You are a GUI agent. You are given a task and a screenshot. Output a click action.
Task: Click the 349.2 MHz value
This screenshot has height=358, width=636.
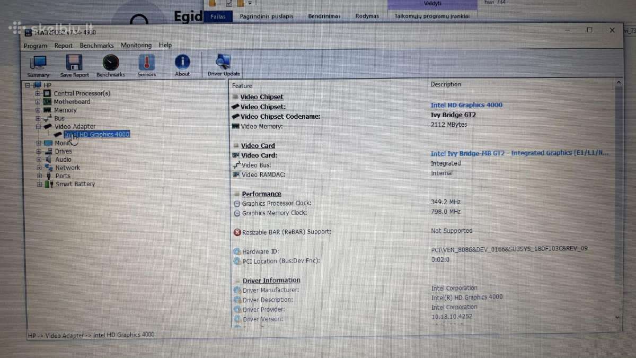click(x=446, y=202)
